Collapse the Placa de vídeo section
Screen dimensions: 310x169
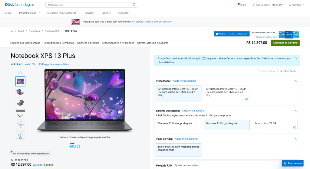(295, 139)
